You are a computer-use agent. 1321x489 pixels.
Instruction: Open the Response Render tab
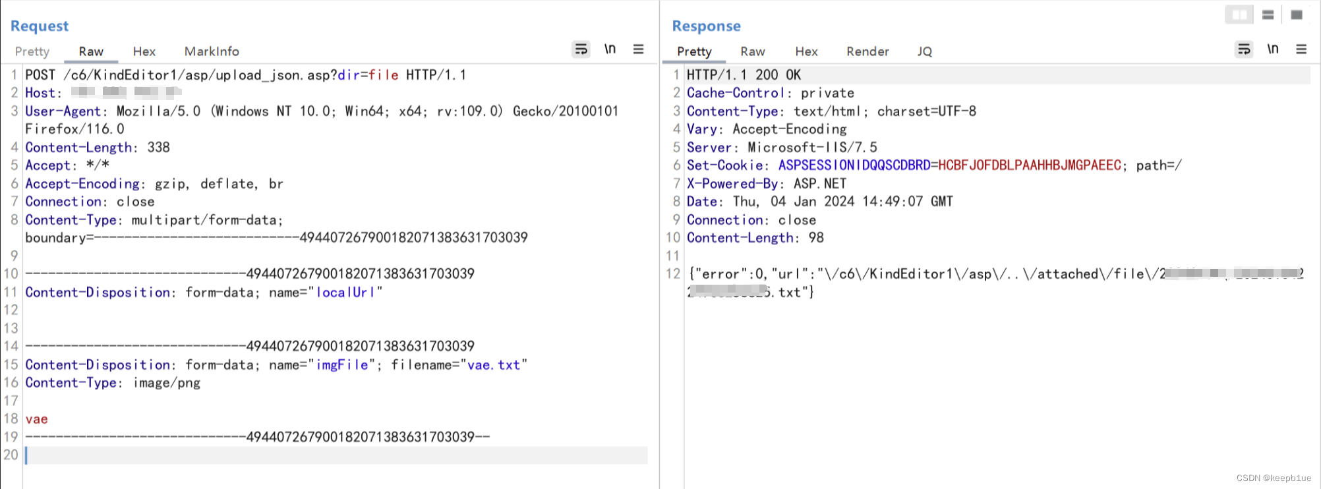[x=867, y=51]
